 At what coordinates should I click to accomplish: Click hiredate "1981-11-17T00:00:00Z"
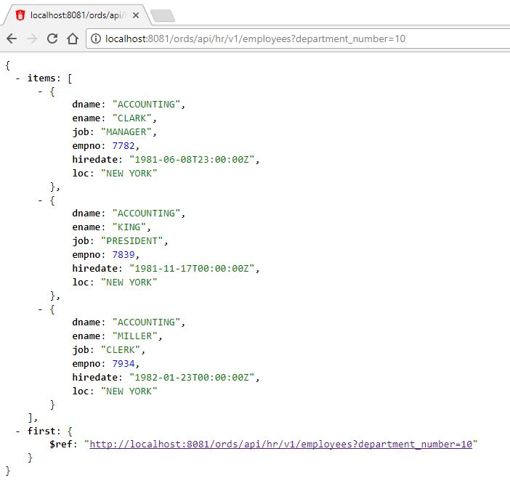[x=192, y=268]
